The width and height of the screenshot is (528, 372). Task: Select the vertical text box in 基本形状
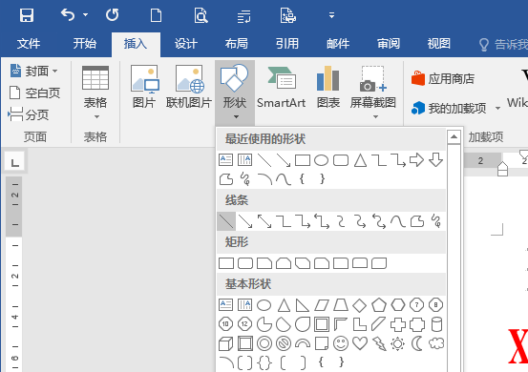click(x=244, y=305)
